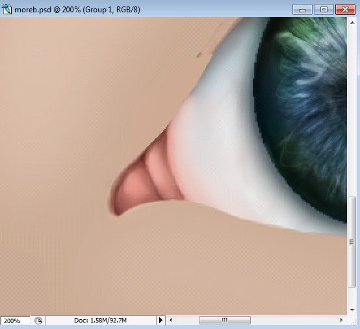
Task: Click the horizontal scrollbar thumb
Action: tap(225, 320)
